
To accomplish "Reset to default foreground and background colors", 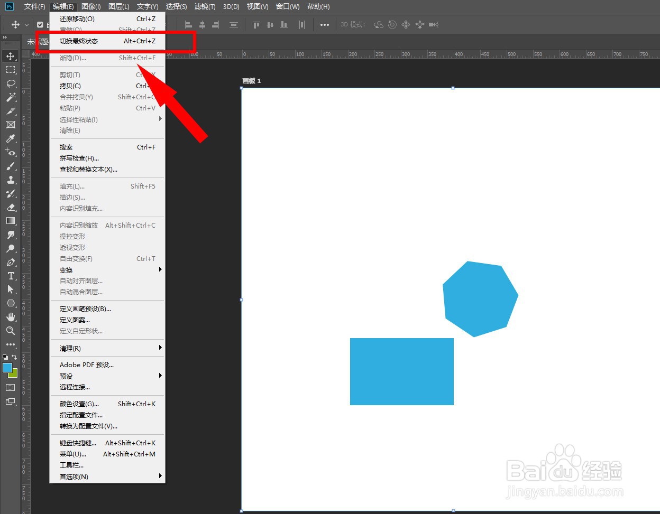I will (x=5, y=357).
